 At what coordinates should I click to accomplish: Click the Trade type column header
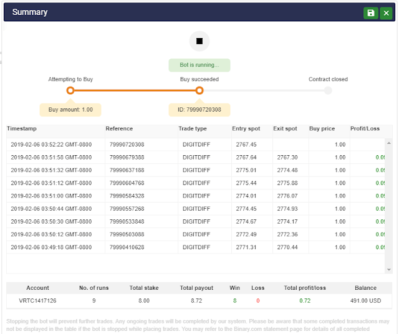pyautogui.click(x=193, y=129)
